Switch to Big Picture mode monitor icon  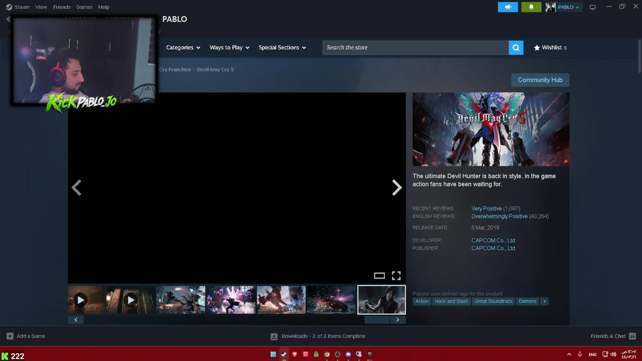click(592, 7)
